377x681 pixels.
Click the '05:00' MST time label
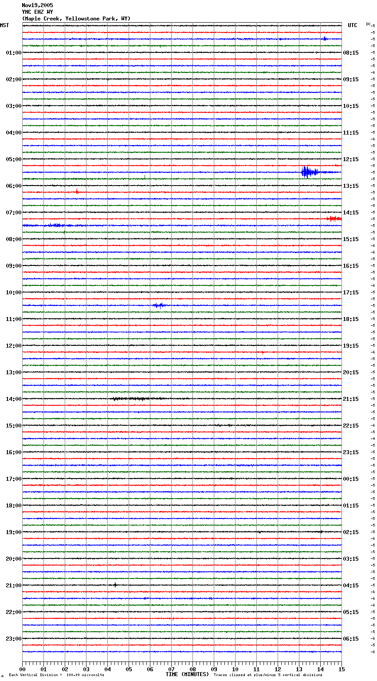[14, 159]
